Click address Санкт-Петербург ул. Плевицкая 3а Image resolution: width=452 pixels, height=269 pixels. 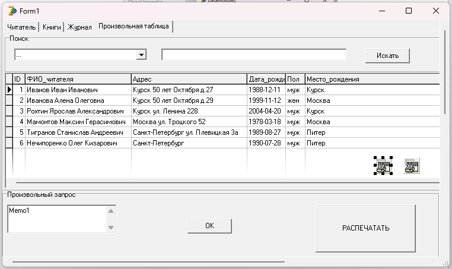point(189,132)
